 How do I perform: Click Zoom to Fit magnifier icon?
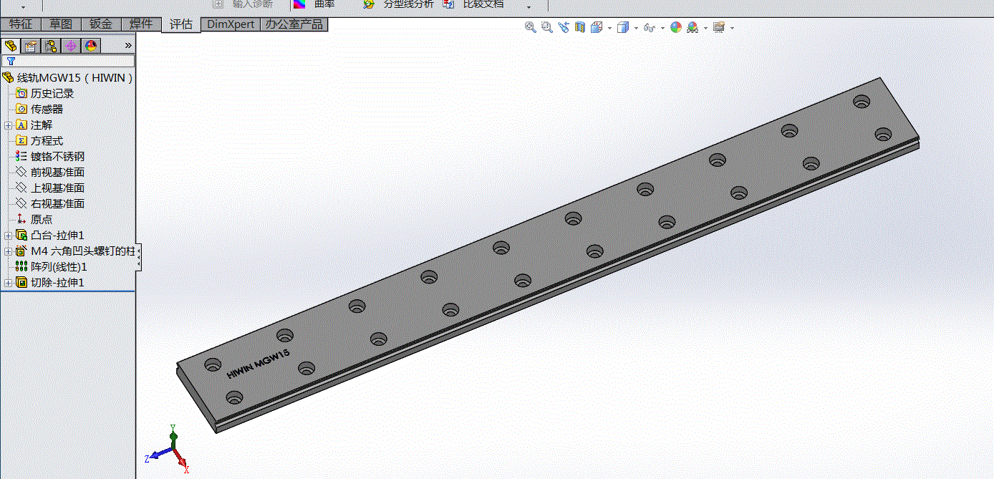531,27
